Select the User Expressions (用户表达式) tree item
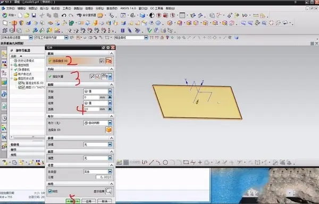 click(22, 74)
